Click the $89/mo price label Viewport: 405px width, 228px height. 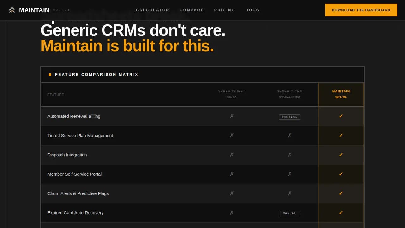click(341, 97)
